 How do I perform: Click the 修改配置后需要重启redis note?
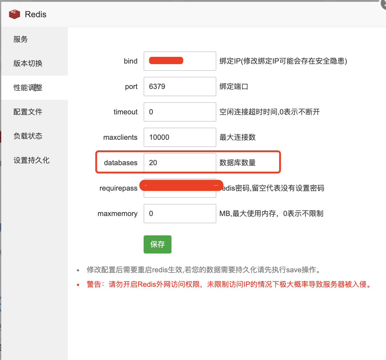(x=204, y=270)
